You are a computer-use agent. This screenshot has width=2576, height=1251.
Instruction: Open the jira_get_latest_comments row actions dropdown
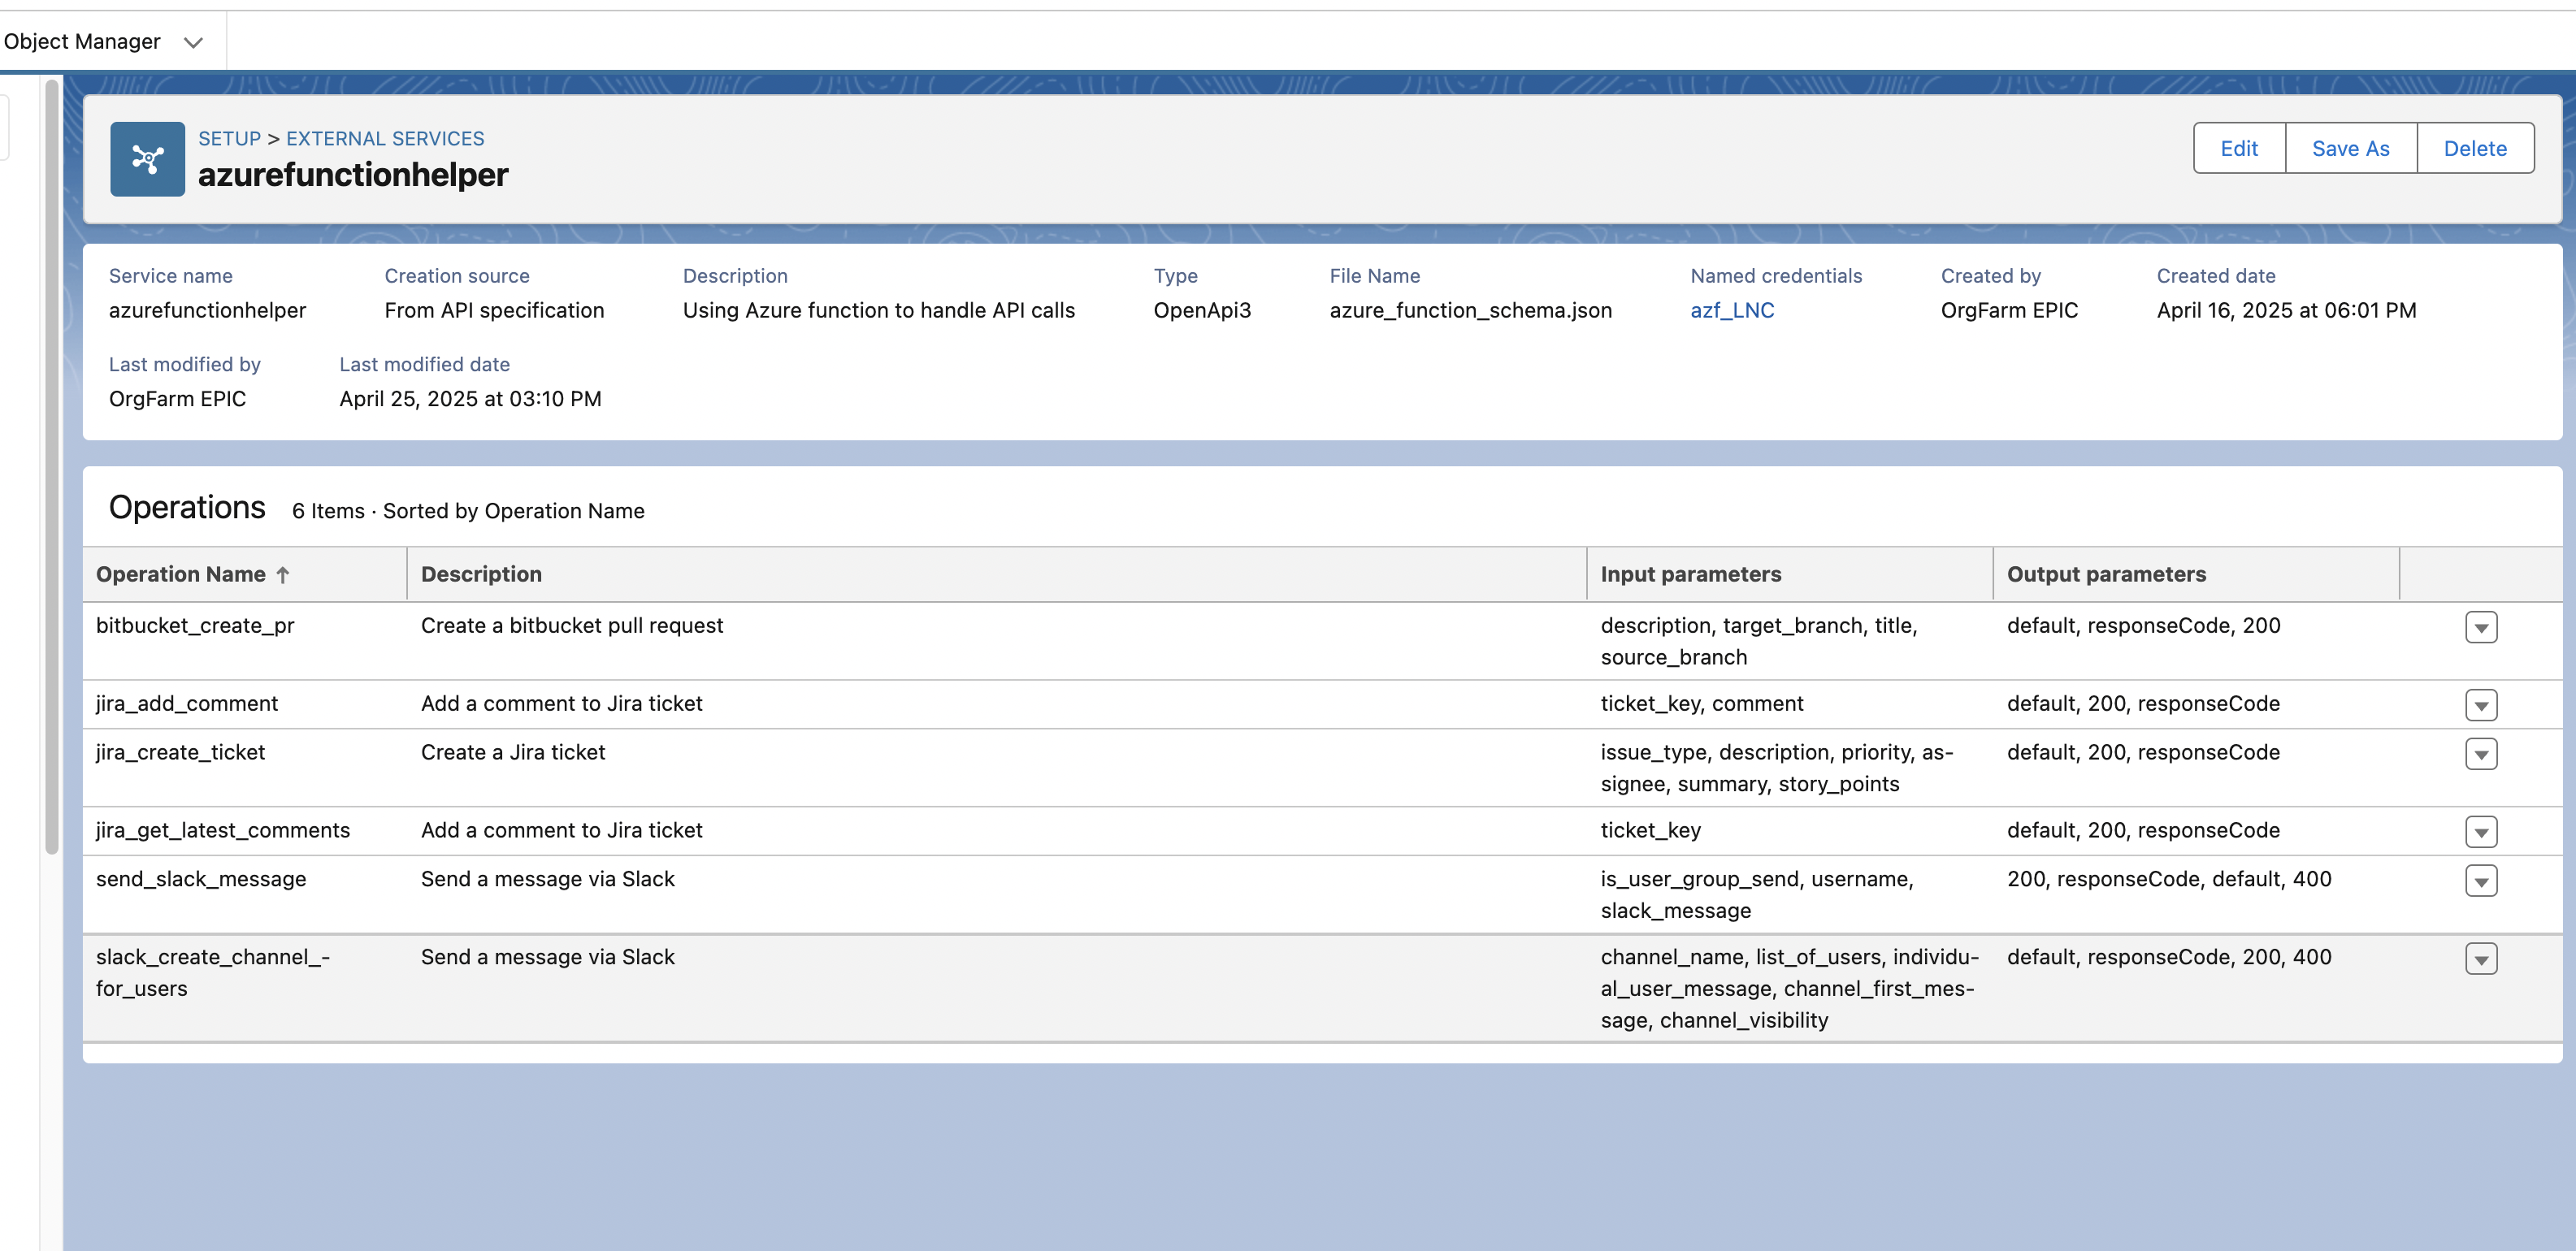point(2480,832)
